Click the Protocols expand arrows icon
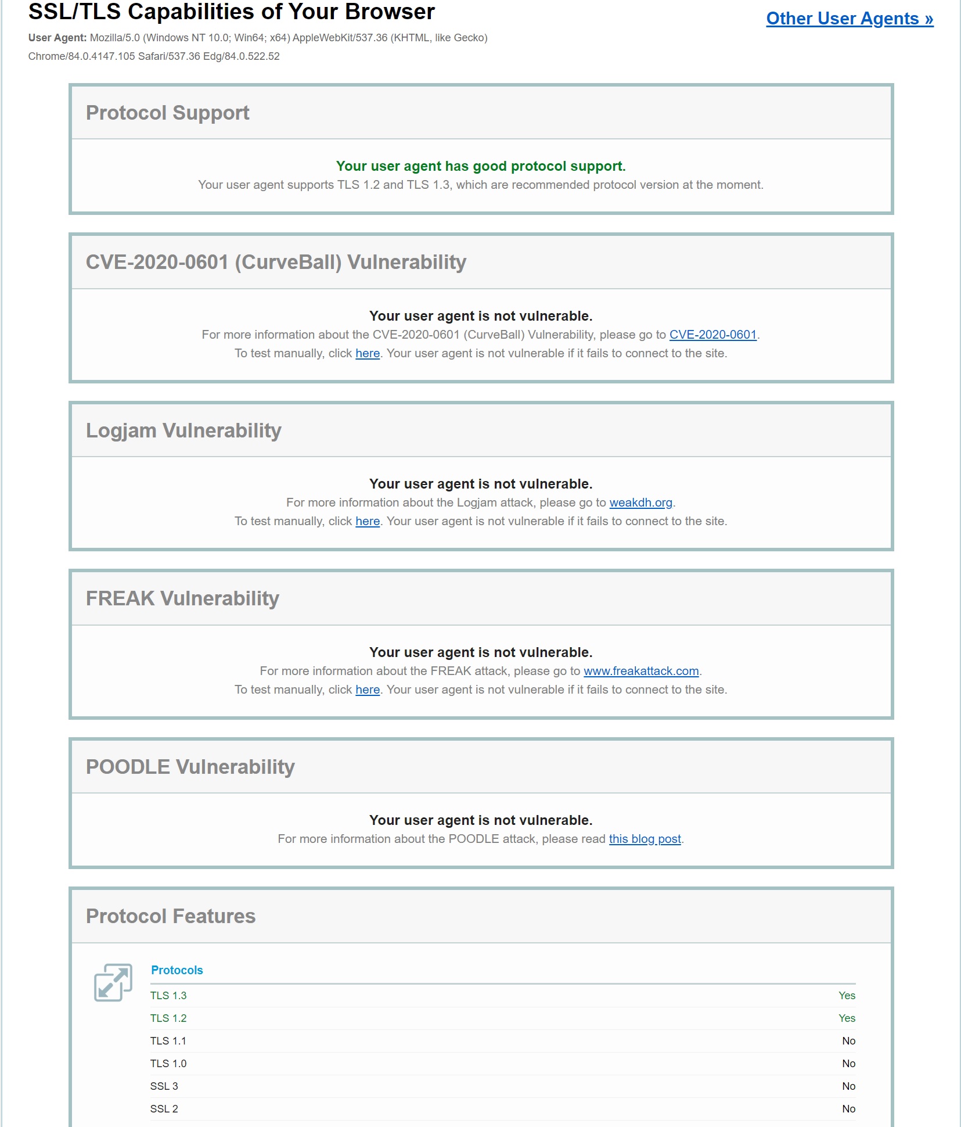The image size is (961, 1127). (x=113, y=982)
